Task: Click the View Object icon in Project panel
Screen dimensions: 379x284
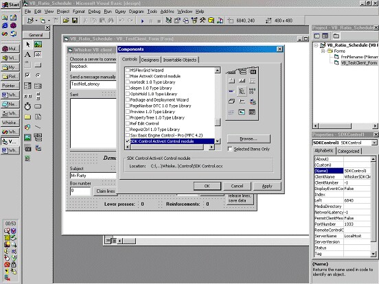Action: 325,36
